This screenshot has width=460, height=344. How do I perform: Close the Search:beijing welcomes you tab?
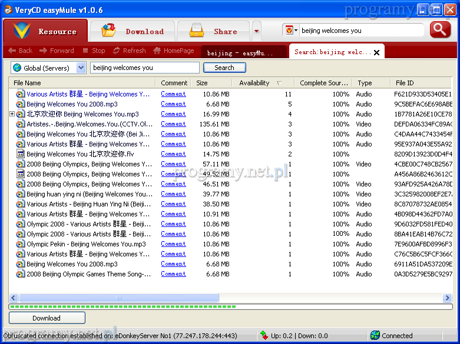point(377,52)
